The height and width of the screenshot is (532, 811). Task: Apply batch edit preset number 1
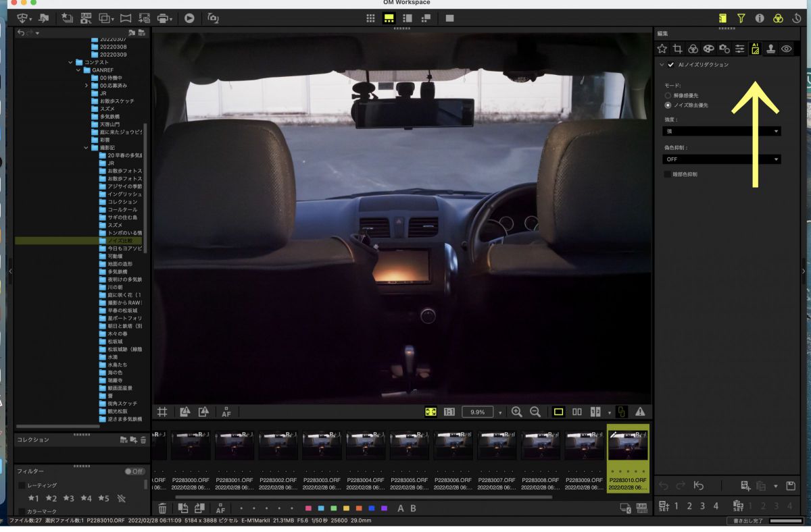coord(676,506)
